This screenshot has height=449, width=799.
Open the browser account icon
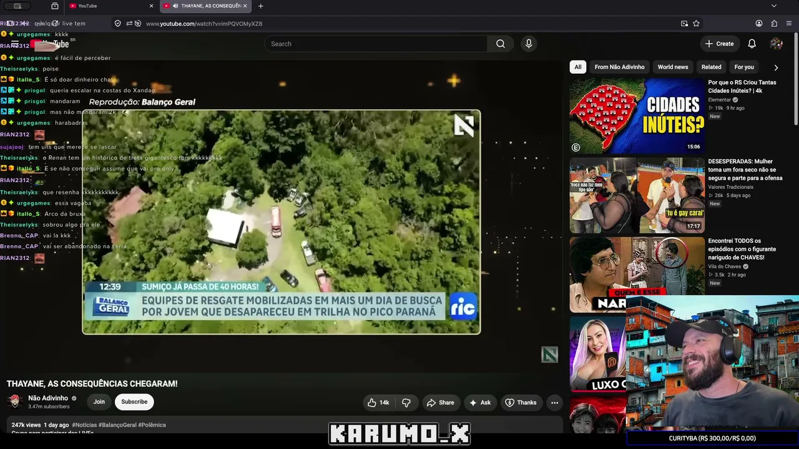(x=759, y=24)
